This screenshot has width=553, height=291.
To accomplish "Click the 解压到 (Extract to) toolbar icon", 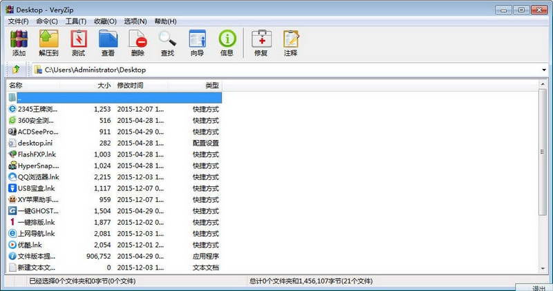I will (x=48, y=43).
